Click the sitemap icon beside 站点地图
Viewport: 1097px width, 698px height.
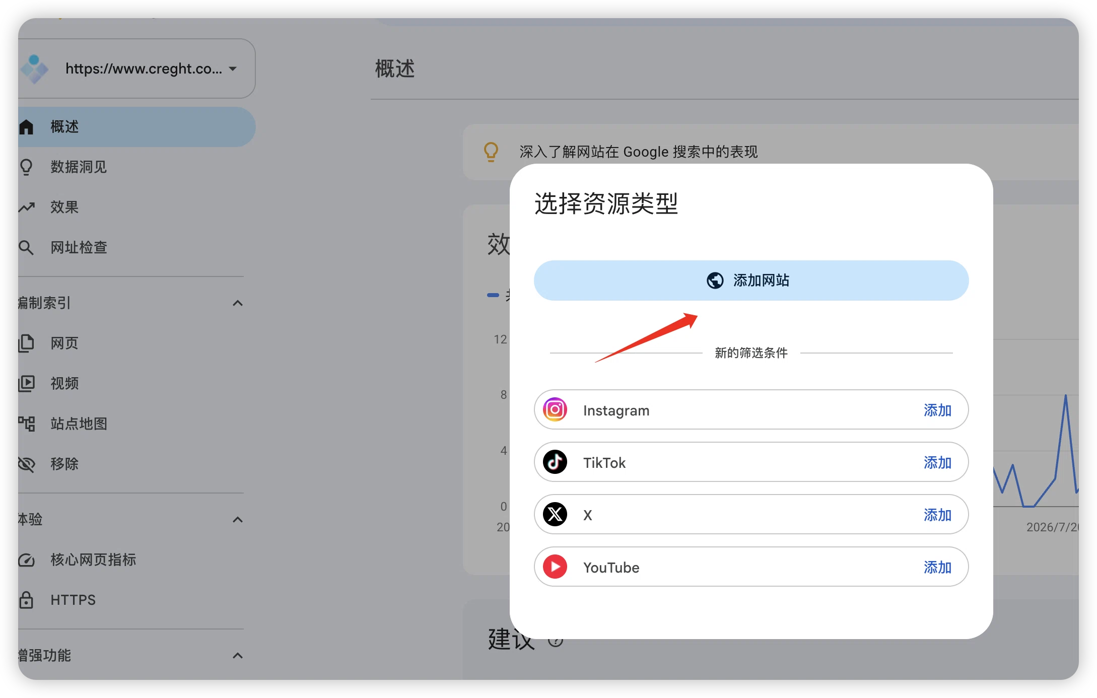27,424
